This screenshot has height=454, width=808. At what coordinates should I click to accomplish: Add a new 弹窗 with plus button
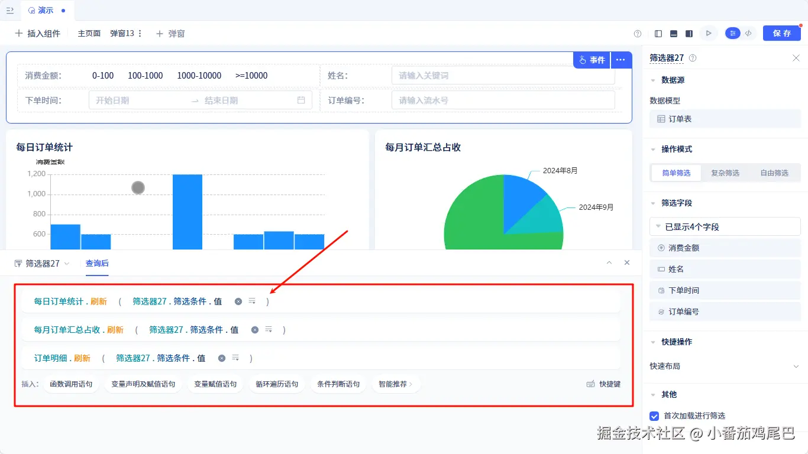click(x=170, y=34)
